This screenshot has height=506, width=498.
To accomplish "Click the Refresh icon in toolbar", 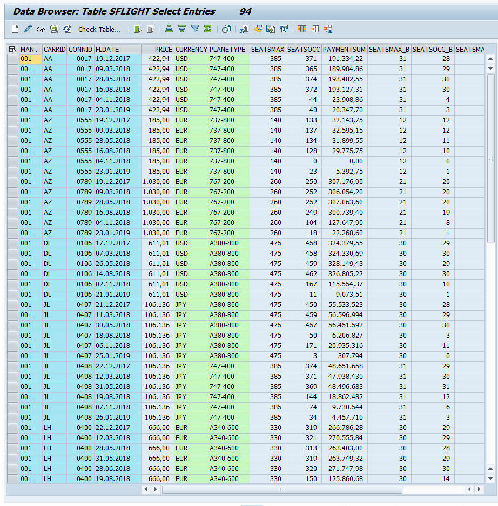I will coord(67,29).
